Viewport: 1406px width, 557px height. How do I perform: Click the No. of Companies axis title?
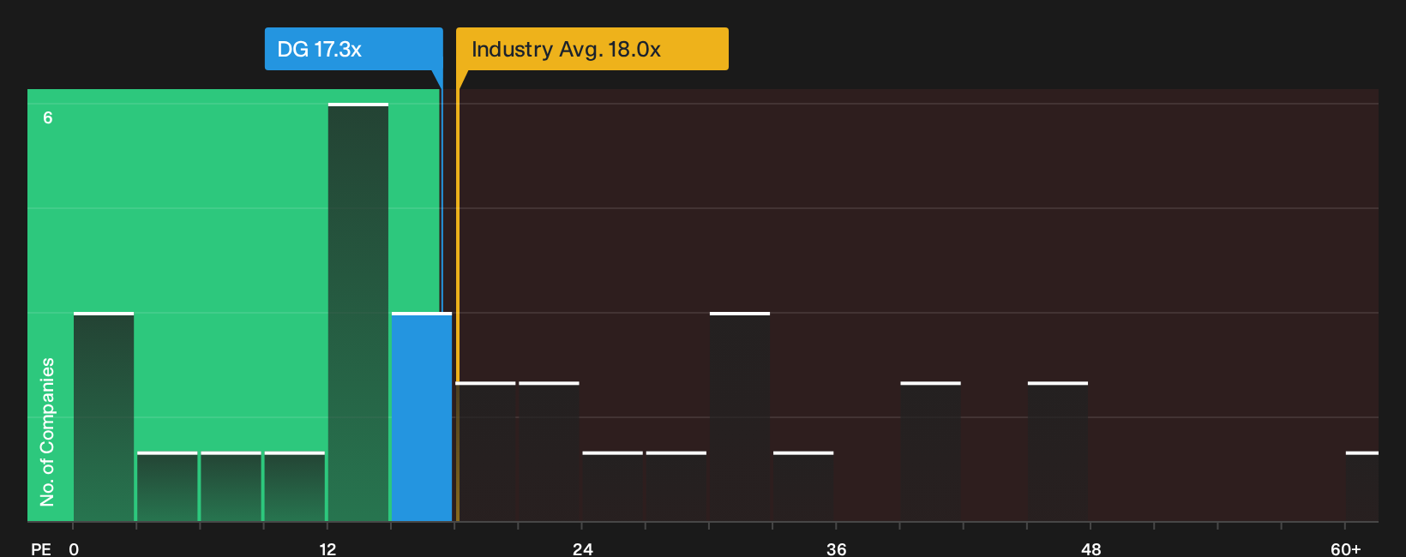coord(47,432)
